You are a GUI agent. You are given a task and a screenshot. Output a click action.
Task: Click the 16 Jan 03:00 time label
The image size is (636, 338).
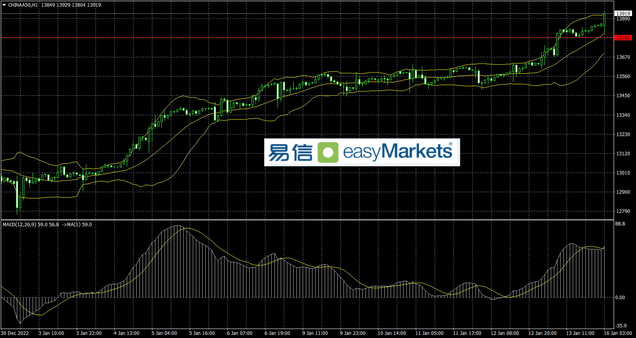(618, 333)
